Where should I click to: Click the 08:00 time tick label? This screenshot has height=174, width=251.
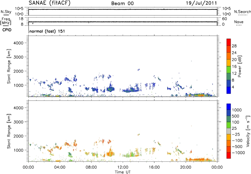(x=91, y=167)
